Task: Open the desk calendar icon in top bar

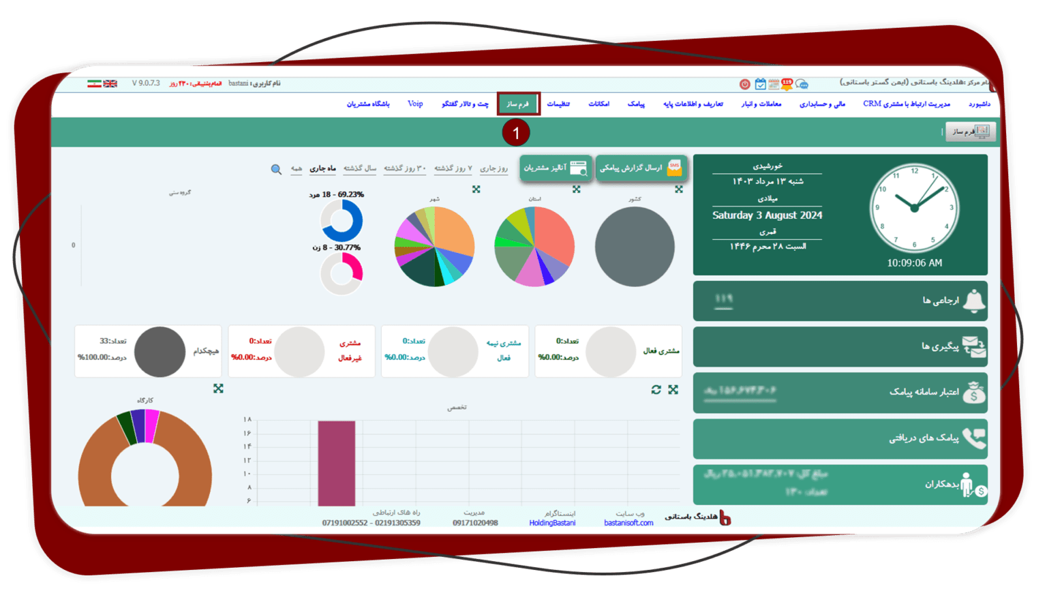Action: [x=774, y=84]
